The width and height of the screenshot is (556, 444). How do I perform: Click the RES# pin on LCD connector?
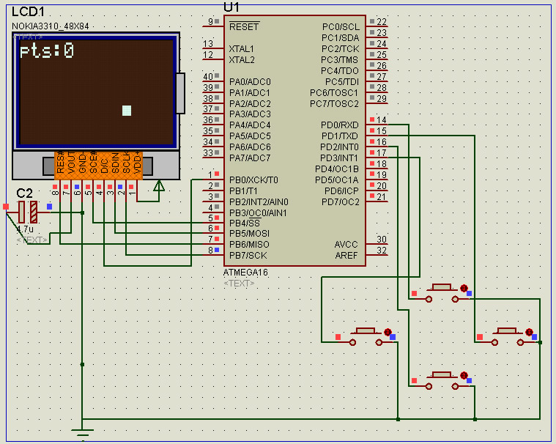click(60, 163)
